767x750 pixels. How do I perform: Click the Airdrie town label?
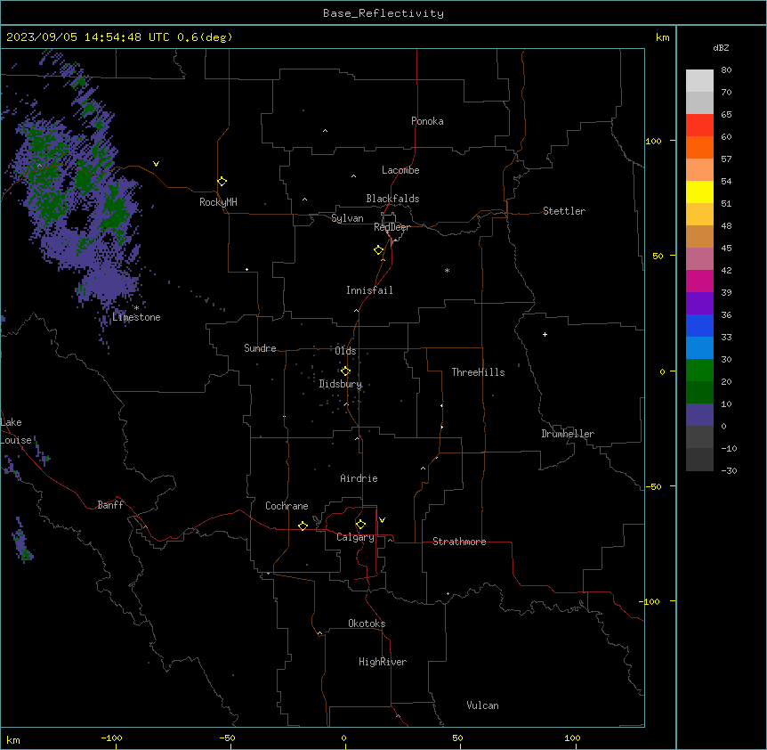359,478
